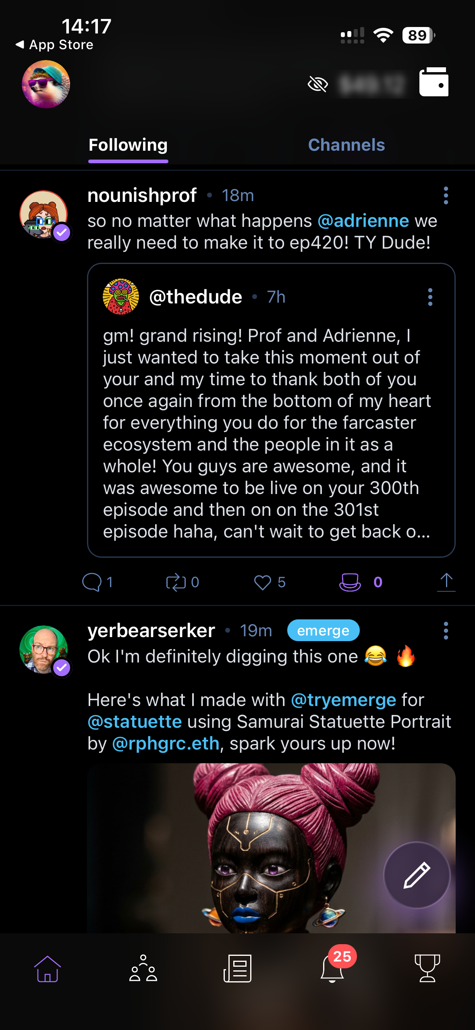Open the @adrienne mention link
The height and width of the screenshot is (1030, 475).
[x=363, y=221]
